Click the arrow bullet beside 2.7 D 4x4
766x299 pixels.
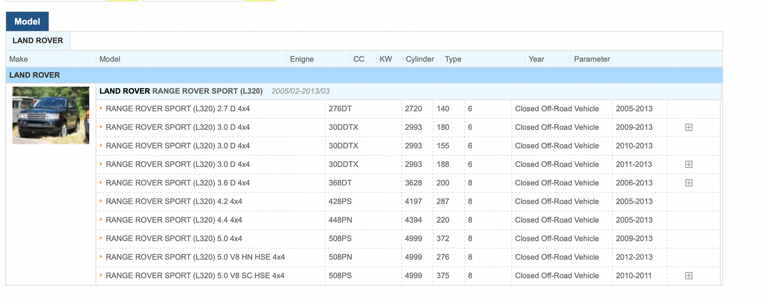pyautogui.click(x=101, y=108)
